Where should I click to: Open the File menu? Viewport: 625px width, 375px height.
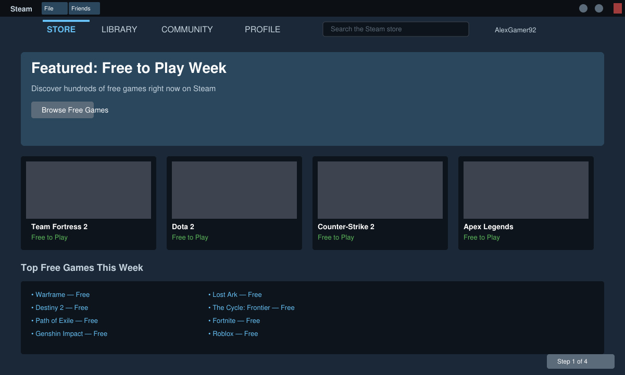[x=55, y=8]
